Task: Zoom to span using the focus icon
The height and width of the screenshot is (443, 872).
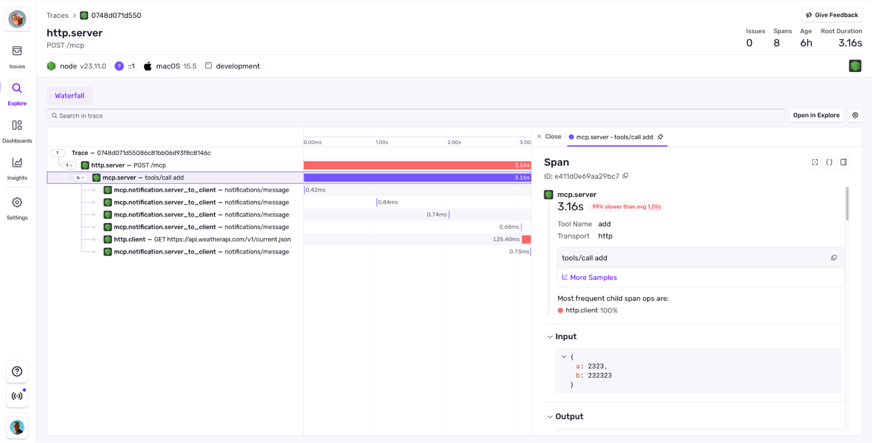Action: 815,162
